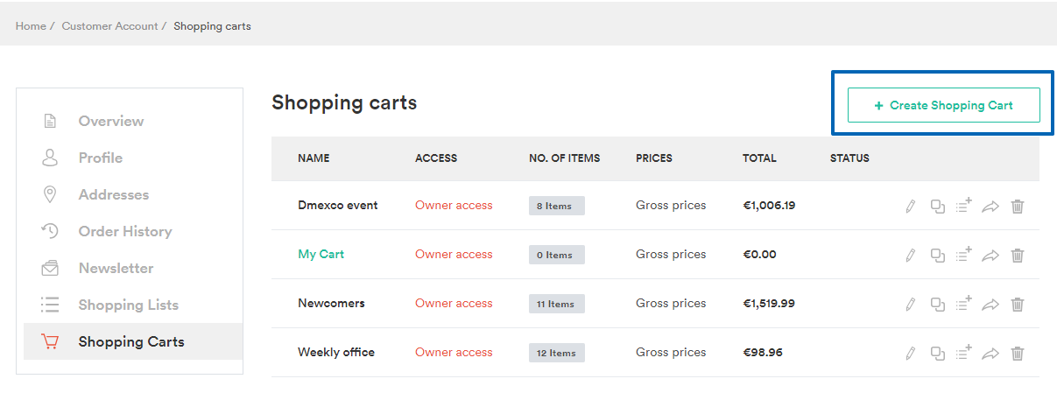Duplicate My Cart using copy icon
1057x393 pixels.
pyautogui.click(x=937, y=256)
